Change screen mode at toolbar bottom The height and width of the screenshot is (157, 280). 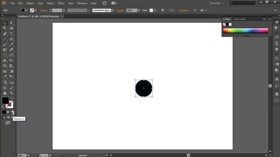pyautogui.click(x=7, y=123)
